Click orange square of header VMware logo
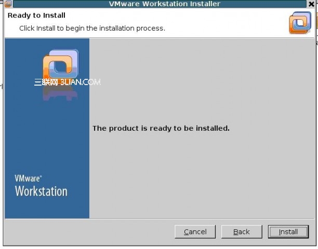The image size is (318, 249). coord(297,25)
